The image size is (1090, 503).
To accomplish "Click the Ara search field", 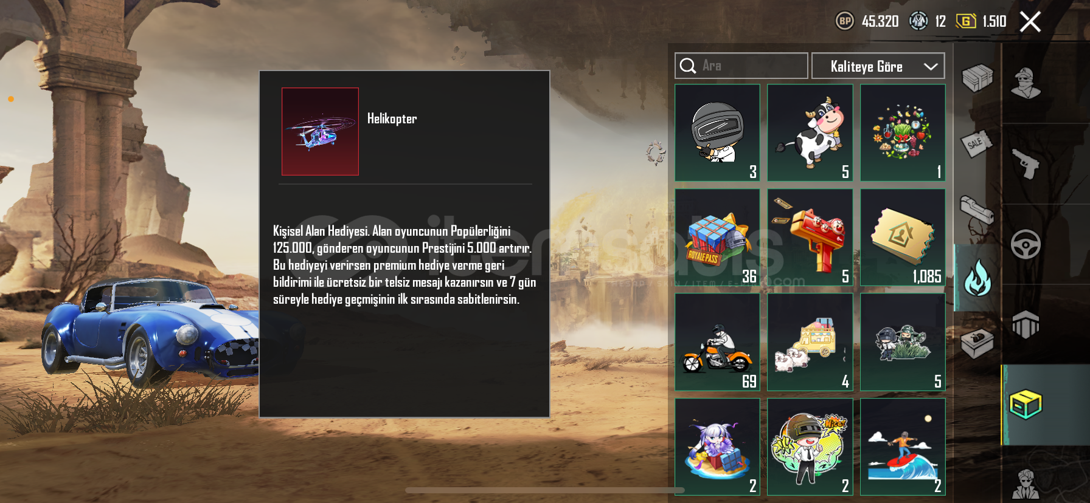I will [x=741, y=66].
